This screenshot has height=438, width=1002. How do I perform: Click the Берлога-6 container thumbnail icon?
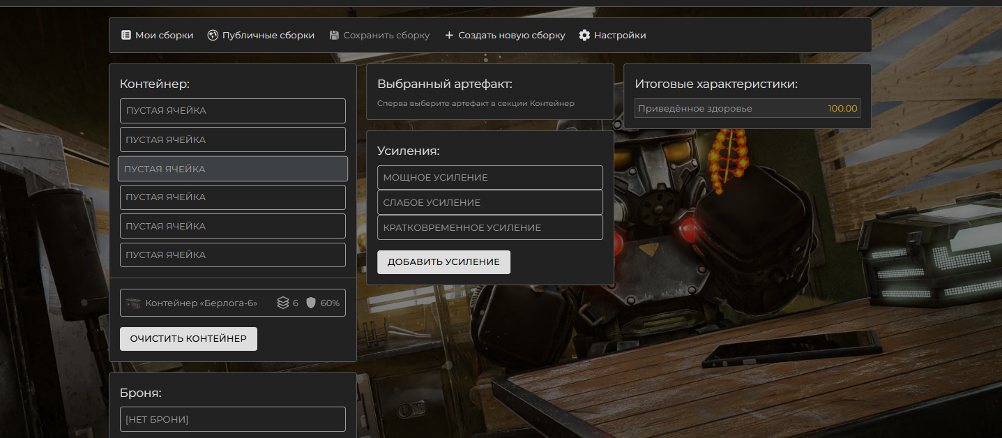click(x=133, y=303)
